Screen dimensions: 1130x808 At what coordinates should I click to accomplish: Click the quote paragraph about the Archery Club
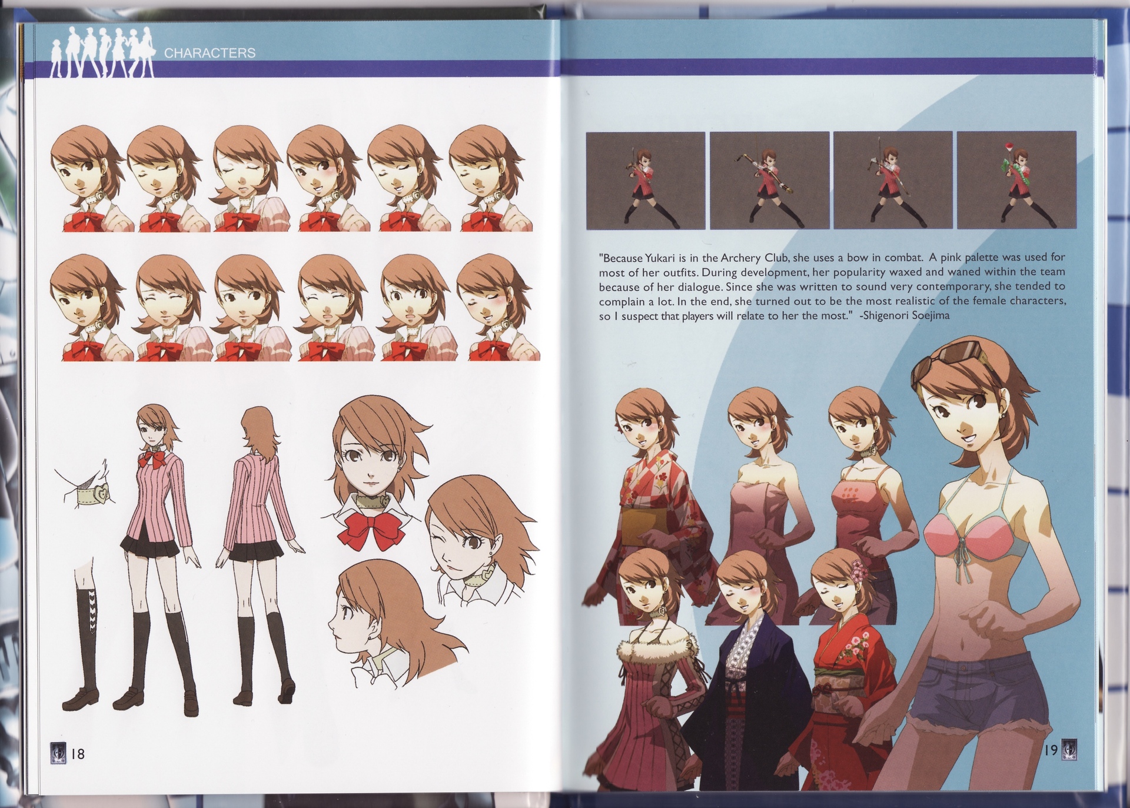pyautogui.click(x=832, y=286)
